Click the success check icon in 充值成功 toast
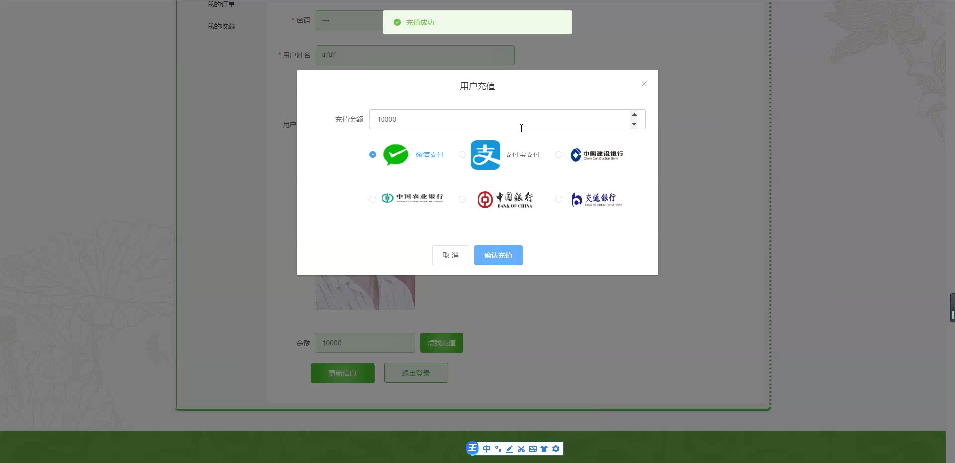Image resolution: width=955 pixels, height=463 pixels. (397, 22)
